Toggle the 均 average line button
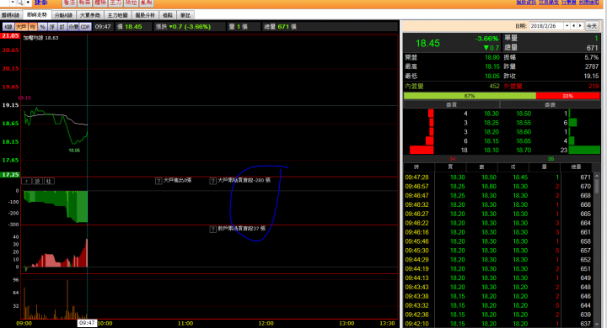 click(x=33, y=27)
